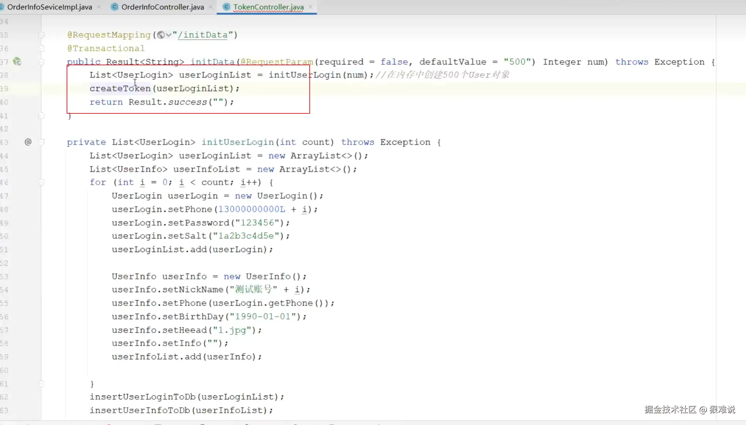Viewport: 746px width, 425px height.
Task: Close the OrderInfoSeviceImpl.java tab
Action: click(x=99, y=7)
